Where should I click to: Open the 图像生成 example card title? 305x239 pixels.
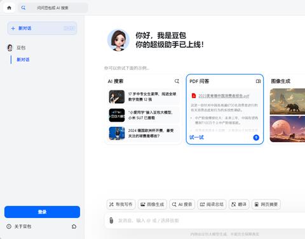tap(281, 81)
